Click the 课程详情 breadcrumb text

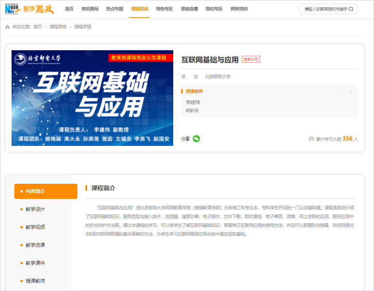click(83, 27)
